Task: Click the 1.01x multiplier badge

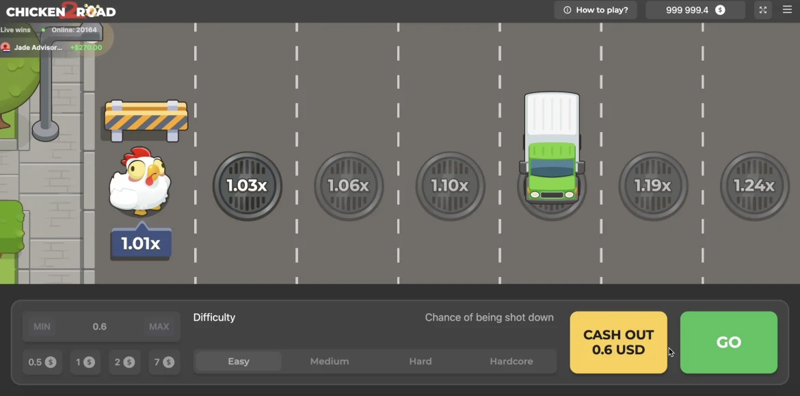Action: [x=141, y=241]
